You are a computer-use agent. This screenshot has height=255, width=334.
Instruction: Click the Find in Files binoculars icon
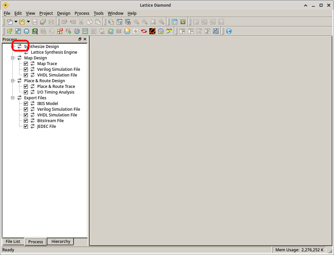(x=128, y=22)
